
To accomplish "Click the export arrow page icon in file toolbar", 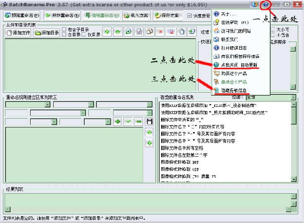I will tap(192, 32).
